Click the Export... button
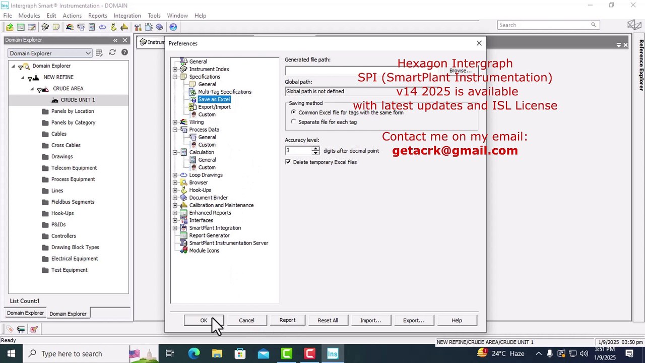The width and height of the screenshot is (645, 363). pos(413,320)
